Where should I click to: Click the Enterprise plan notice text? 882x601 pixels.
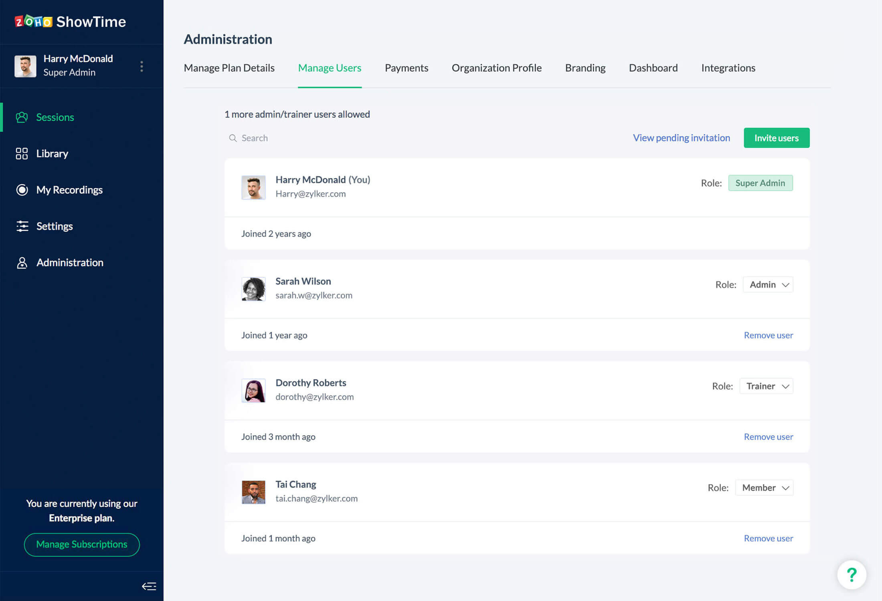point(82,510)
